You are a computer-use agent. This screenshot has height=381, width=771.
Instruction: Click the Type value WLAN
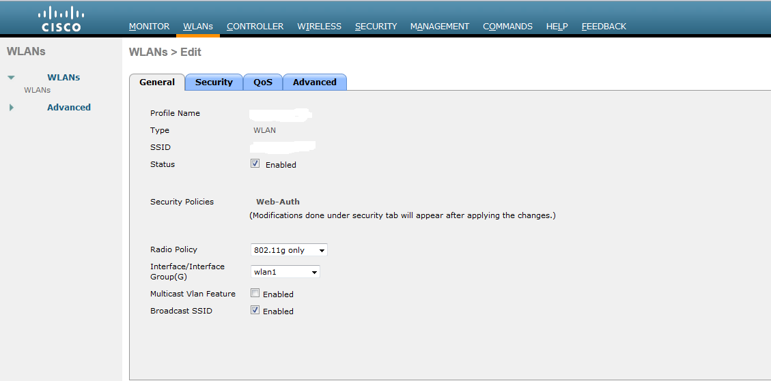coord(264,131)
